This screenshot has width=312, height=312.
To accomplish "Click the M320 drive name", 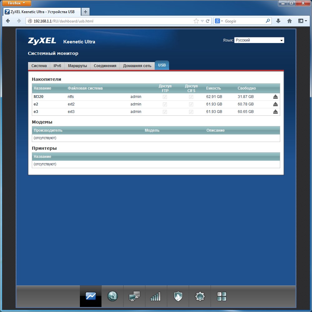I will pos(38,97).
